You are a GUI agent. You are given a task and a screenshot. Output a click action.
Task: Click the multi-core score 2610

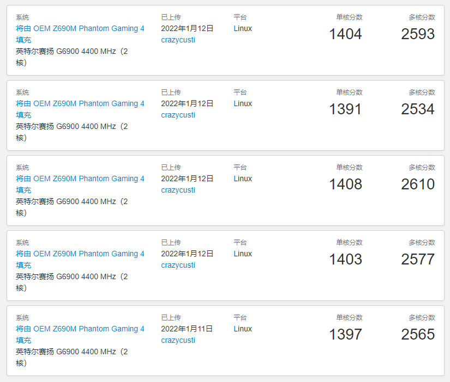click(418, 184)
